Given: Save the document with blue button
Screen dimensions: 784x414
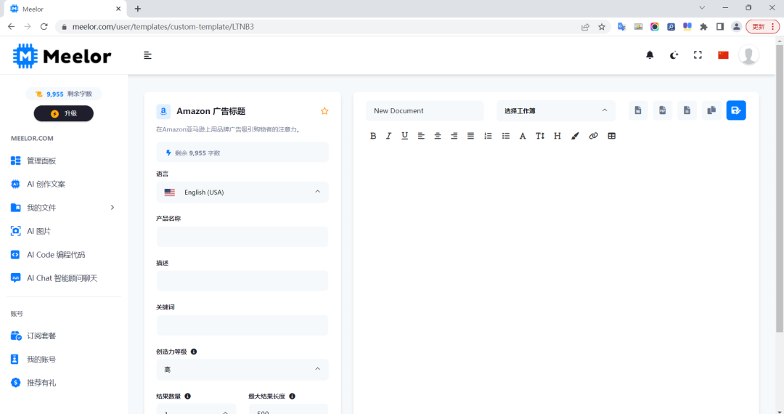Looking at the screenshot, I should [x=736, y=110].
